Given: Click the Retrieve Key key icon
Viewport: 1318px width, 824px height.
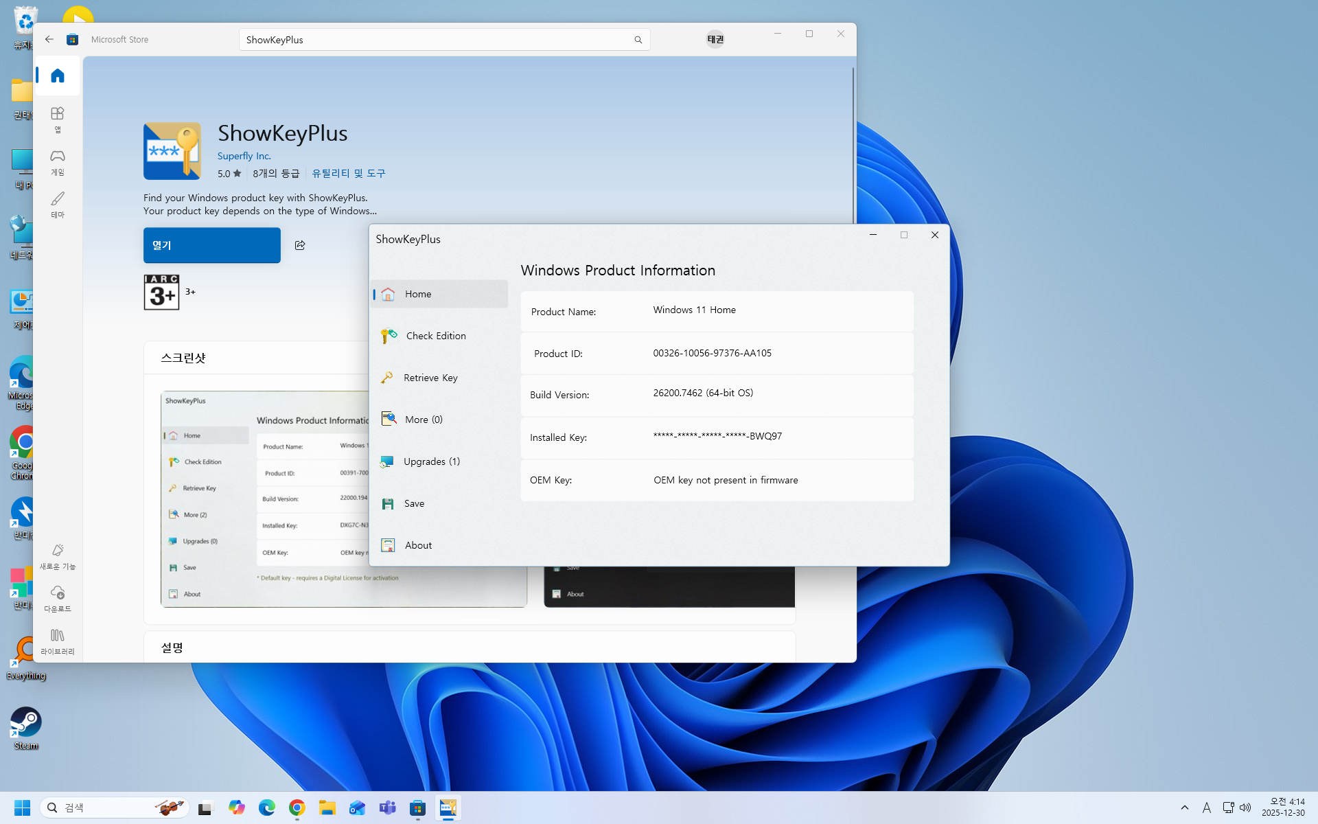Looking at the screenshot, I should click(x=387, y=378).
